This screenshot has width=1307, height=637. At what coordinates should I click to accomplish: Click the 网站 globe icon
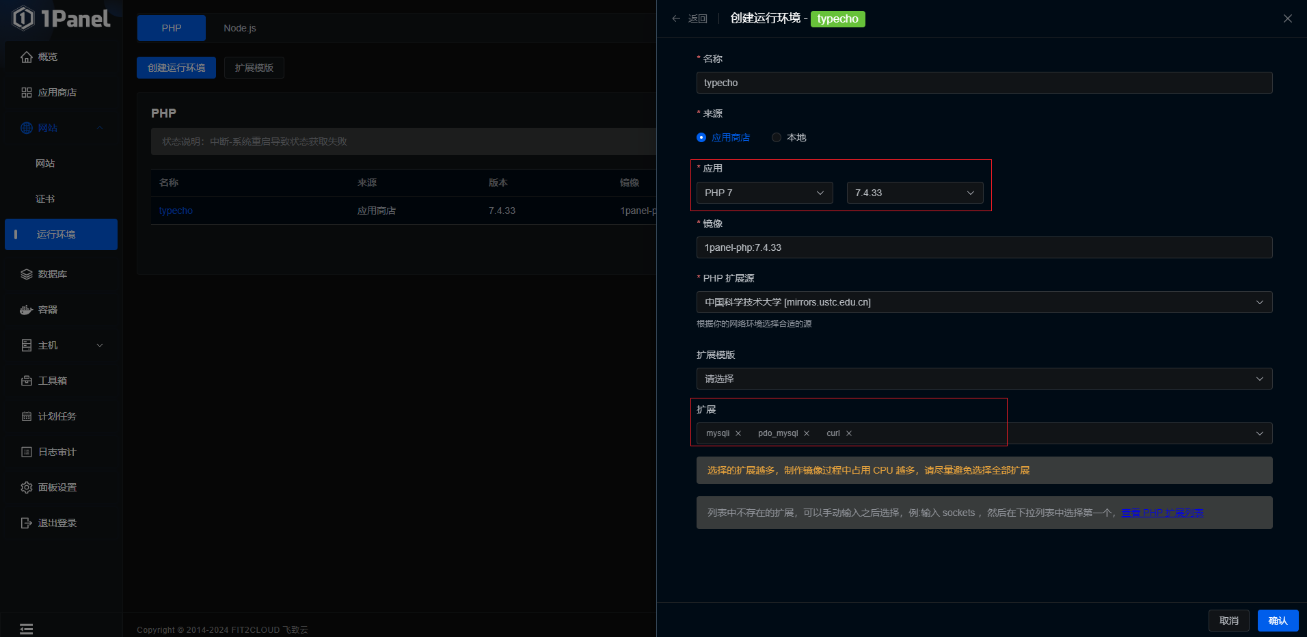27,128
